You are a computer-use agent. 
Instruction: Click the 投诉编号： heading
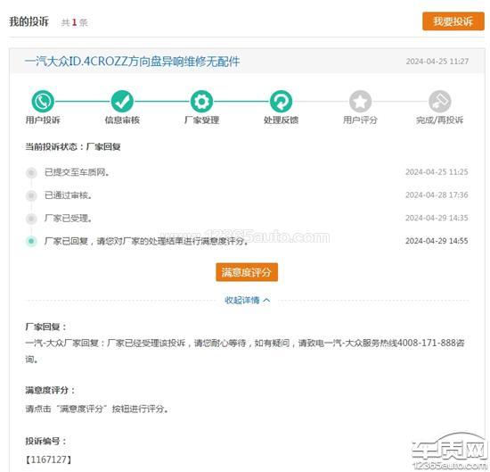tap(46, 442)
